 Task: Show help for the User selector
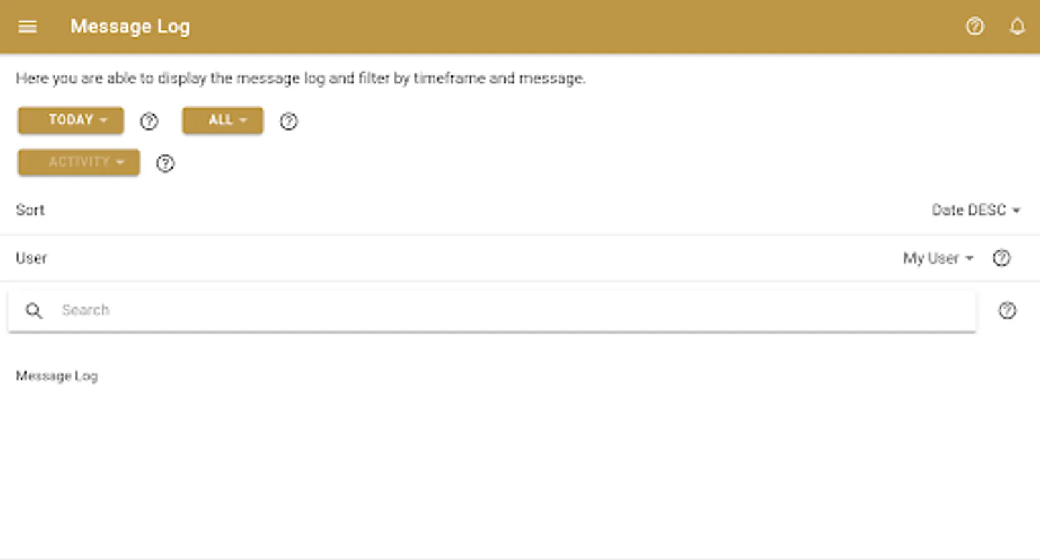1001,258
